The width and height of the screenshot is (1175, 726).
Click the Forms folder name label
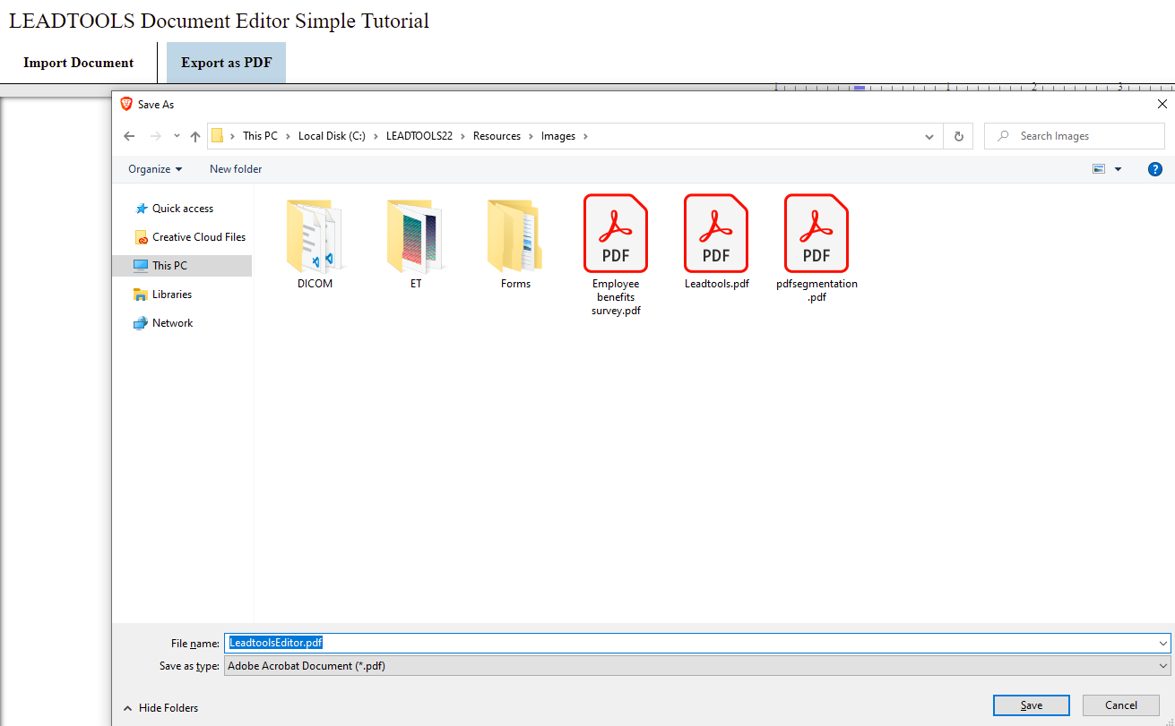coord(515,284)
